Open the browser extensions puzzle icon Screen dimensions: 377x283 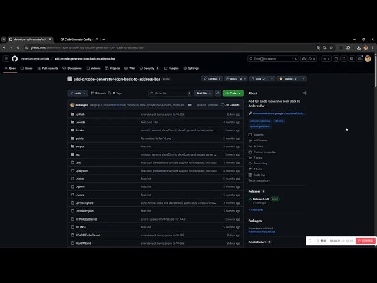(x=348, y=48)
